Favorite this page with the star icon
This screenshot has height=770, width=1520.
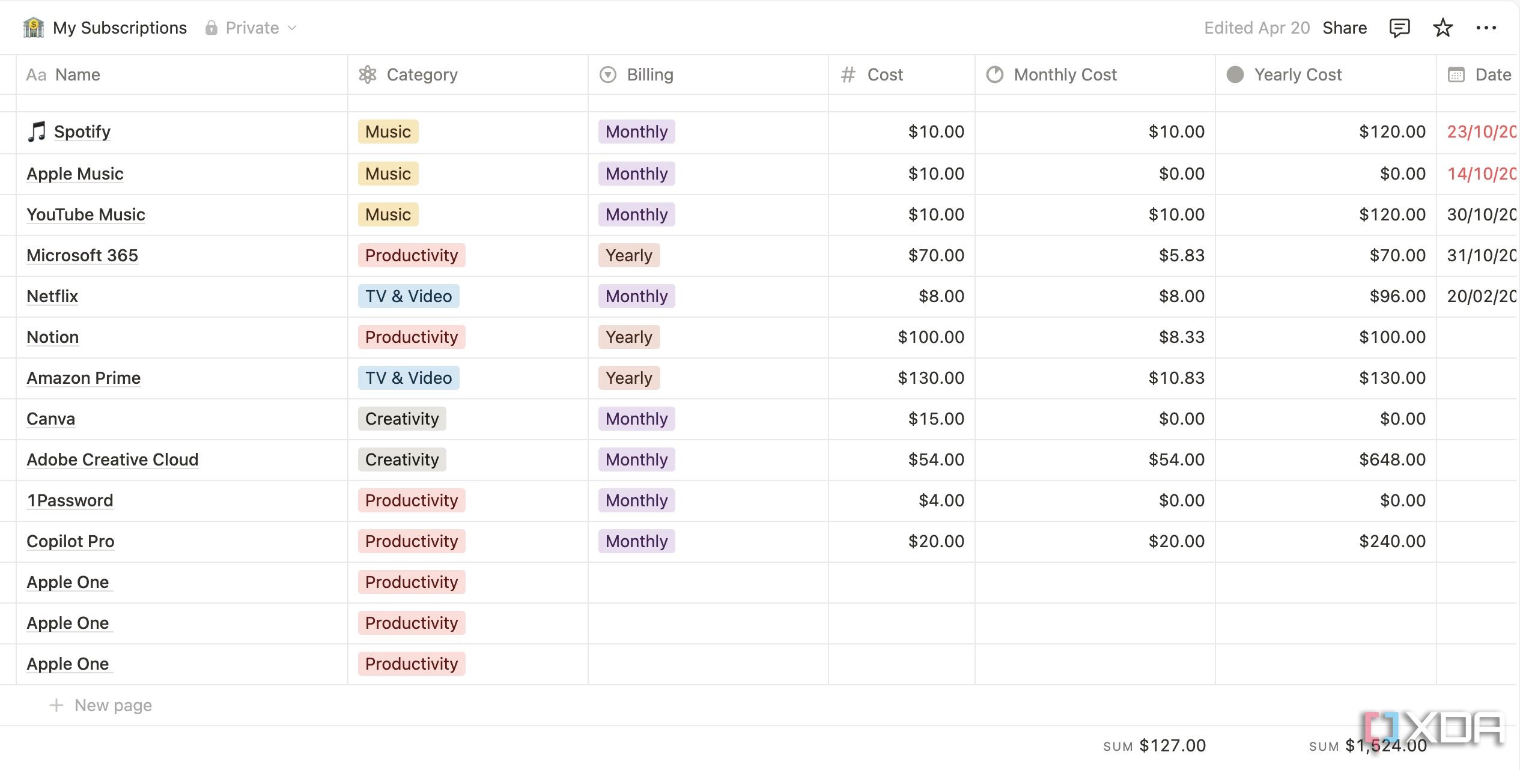[1442, 28]
